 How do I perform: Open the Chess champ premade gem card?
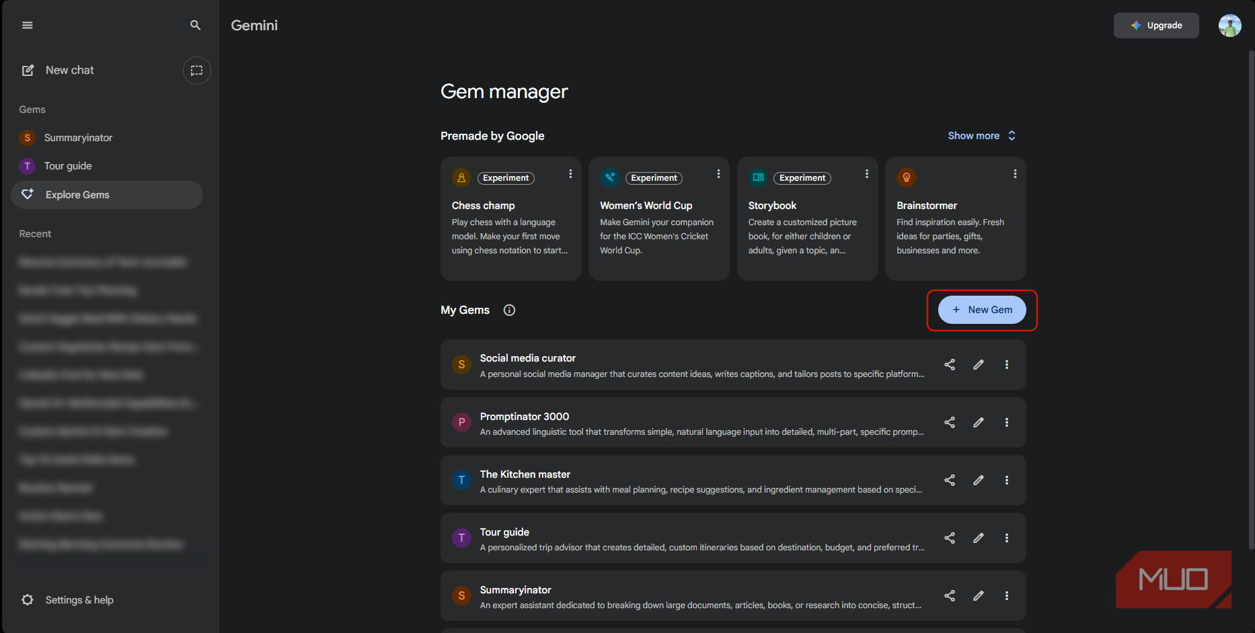[x=511, y=219]
